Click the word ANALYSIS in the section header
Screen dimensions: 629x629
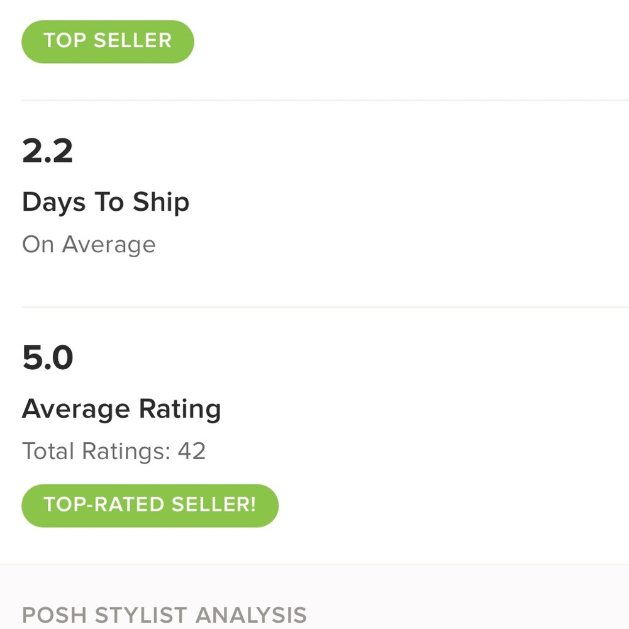coord(250,615)
